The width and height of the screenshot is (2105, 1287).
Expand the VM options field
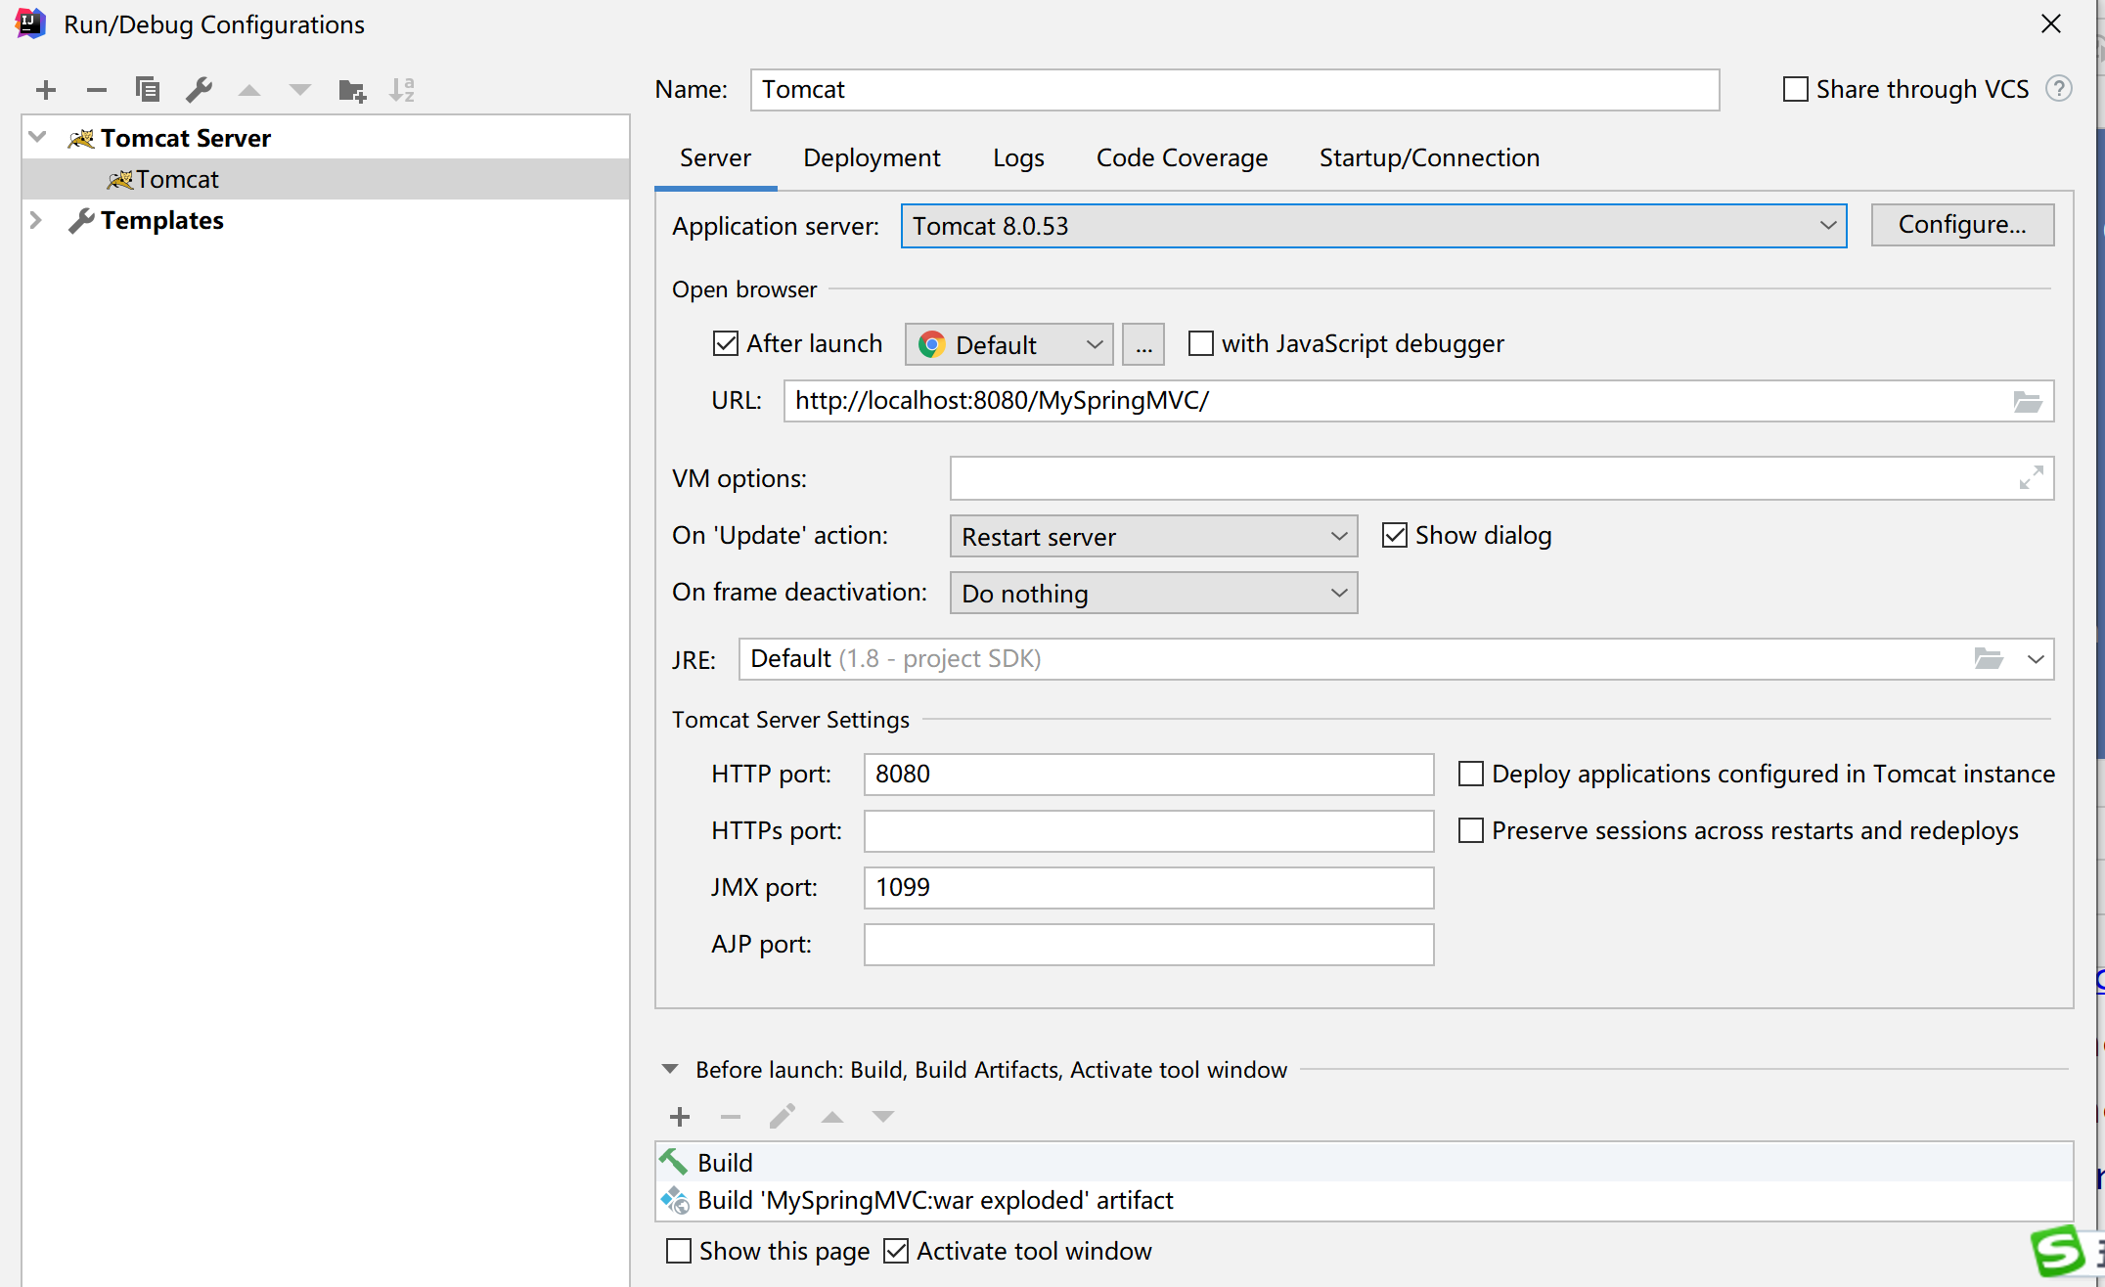pyautogui.click(x=2031, y=478)
